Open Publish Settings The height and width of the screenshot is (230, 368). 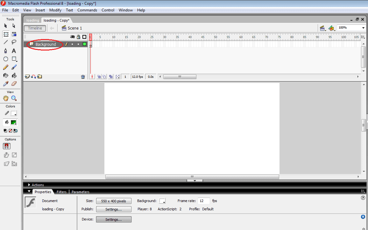[114, 209]
